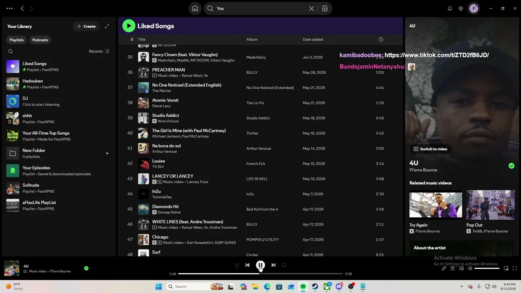521x293 pixels.
Task: Seek within the song progress bar
Action: click(260, 274)
